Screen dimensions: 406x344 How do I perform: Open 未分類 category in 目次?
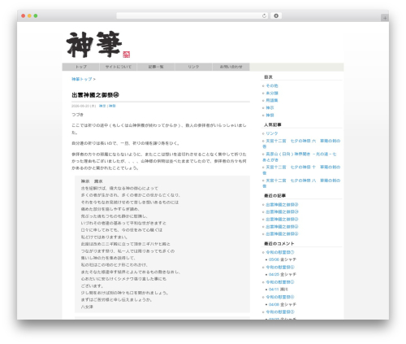pyautogui.click(x=272, y=93)
